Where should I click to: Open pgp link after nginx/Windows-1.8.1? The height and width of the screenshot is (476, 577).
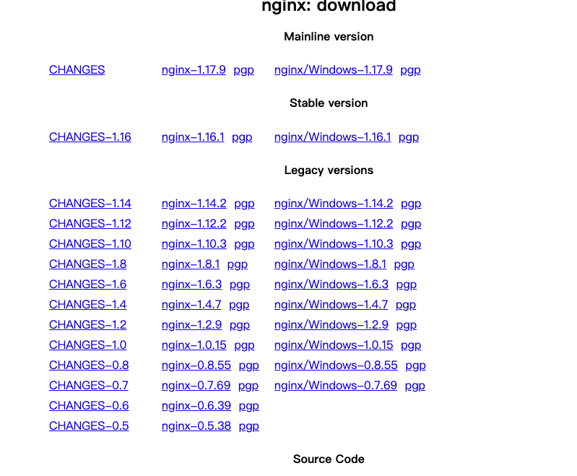[404, 264]
